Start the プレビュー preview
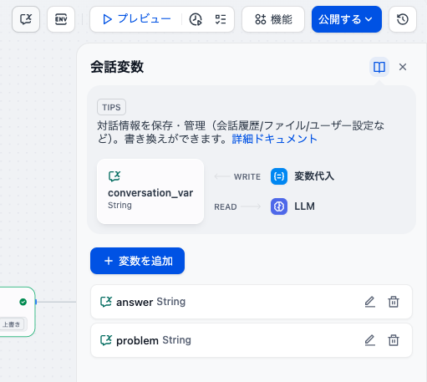Viewport: 427px width, 382px height. pyautogui.click(x=136, y=19)
